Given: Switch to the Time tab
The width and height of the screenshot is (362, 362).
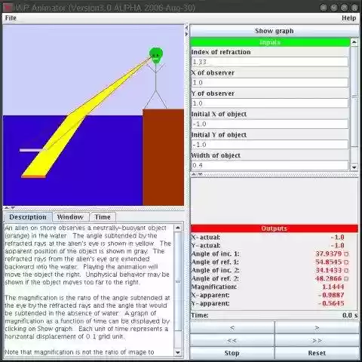Looking at the screenshot, I should click(x=103, y=217).
